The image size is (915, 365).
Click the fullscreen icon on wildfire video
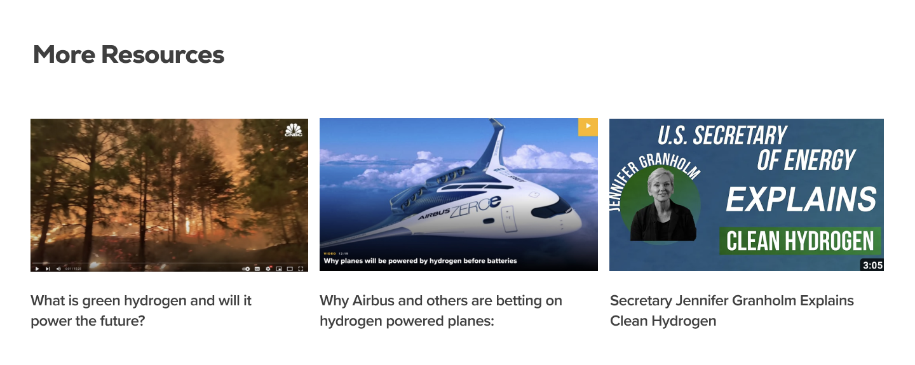click(301, 269)
